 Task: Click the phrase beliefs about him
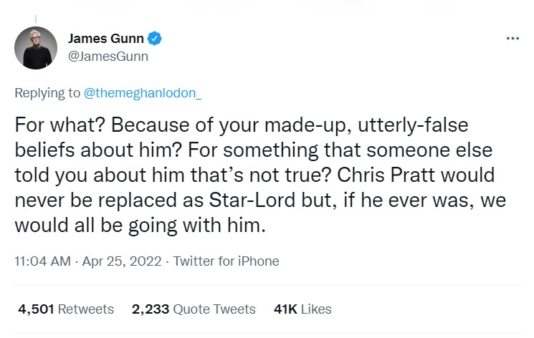(x=97, y=150)
